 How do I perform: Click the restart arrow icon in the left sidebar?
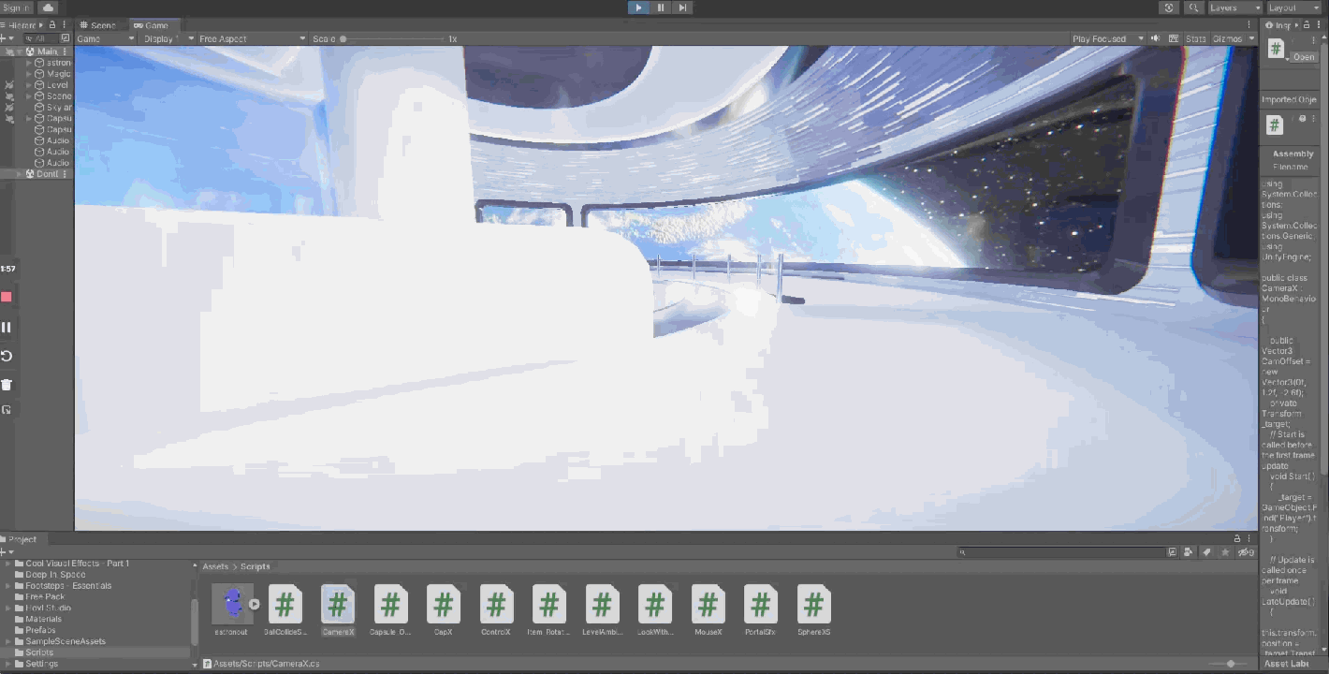(x=7, y=356)
